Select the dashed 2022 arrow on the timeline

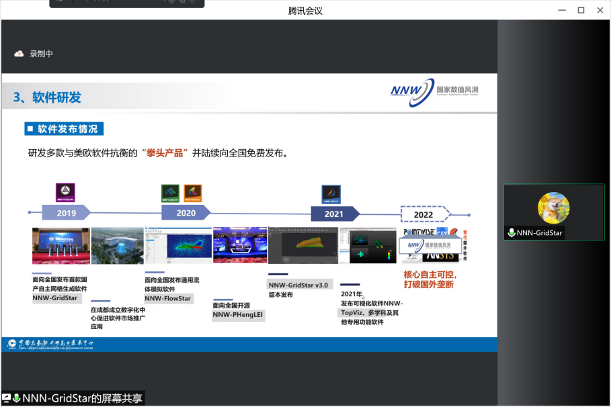(x=425, y=214)
